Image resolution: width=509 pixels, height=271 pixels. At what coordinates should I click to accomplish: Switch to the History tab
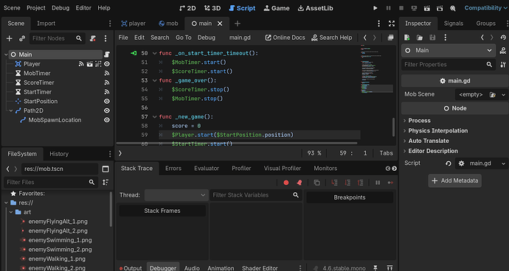tap(59, 154)
